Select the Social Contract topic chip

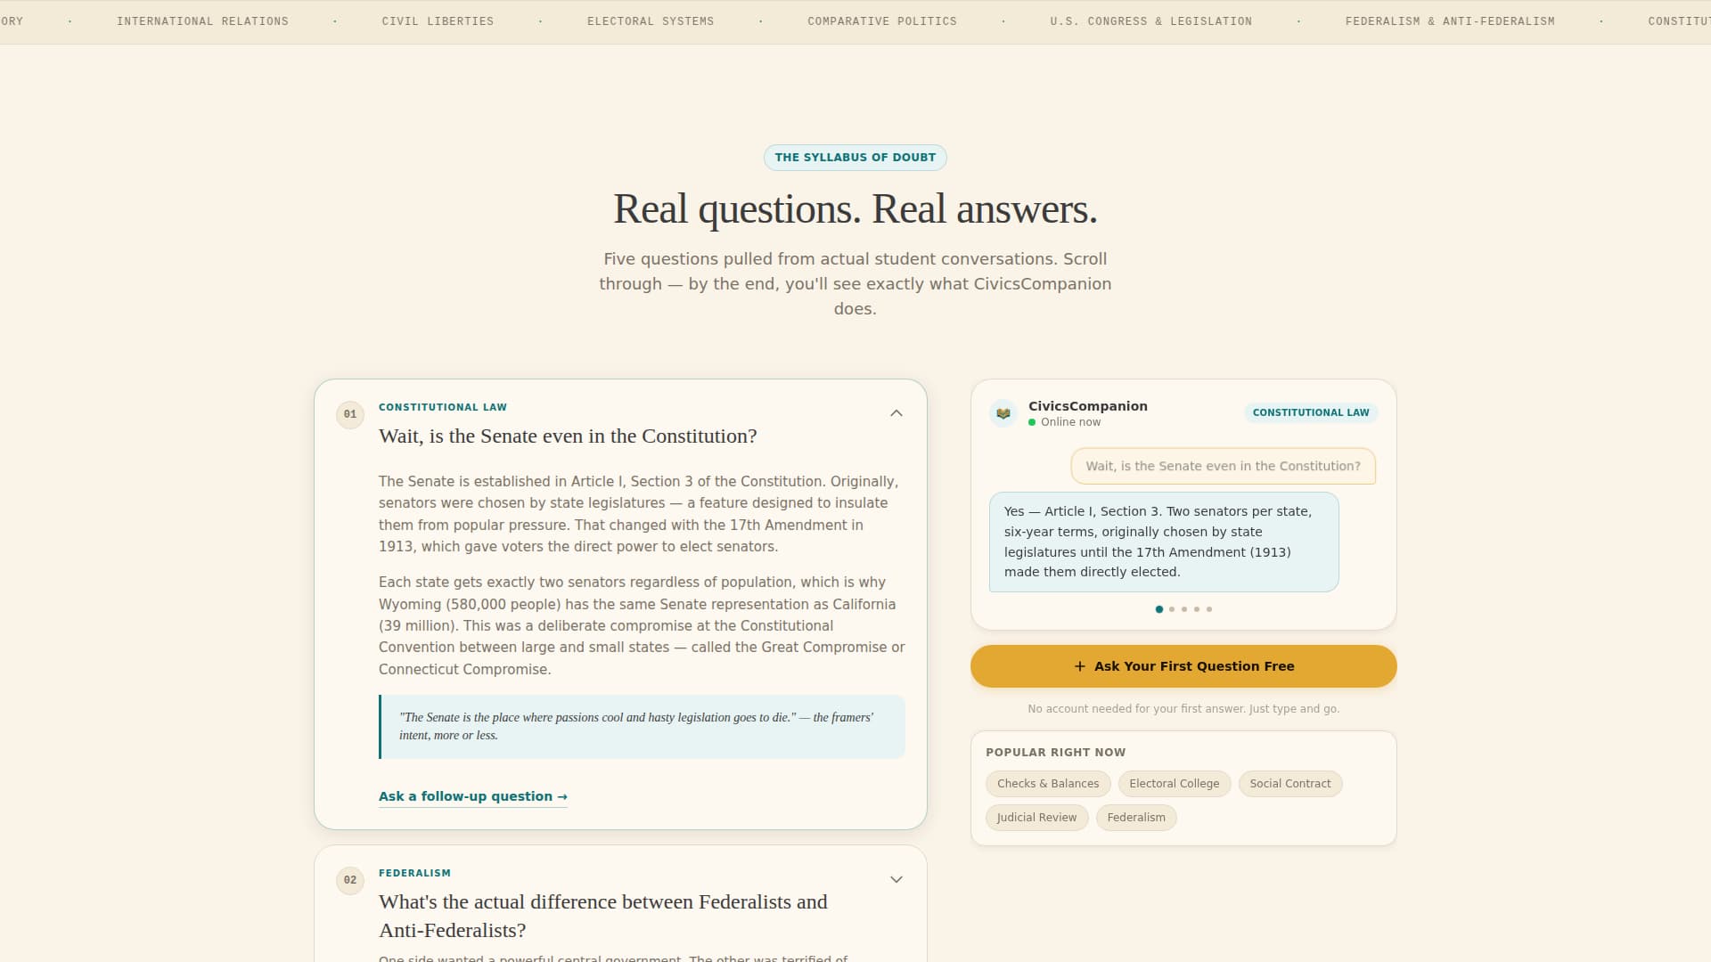tap(1289, 784)
